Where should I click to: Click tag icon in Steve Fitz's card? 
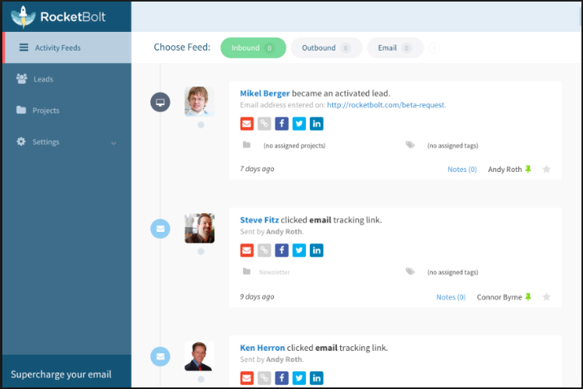[410, 272]
